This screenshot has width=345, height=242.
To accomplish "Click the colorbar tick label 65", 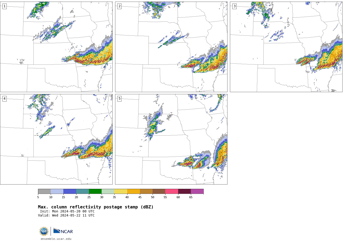I will pos(191,197).
